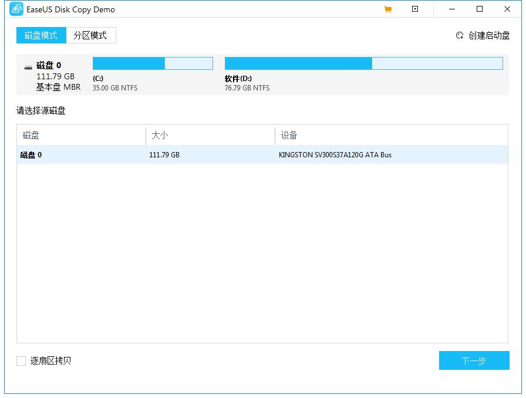Switch to the 磁盘模式 tab
This screenshot has width=526, height=398.
pos(41,35)
